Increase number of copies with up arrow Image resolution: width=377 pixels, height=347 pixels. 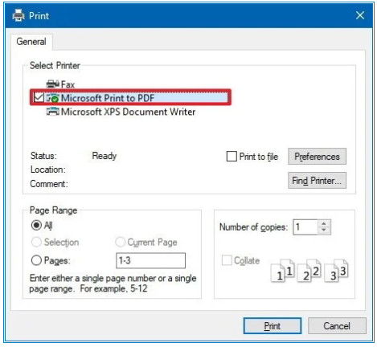point(324,223)
